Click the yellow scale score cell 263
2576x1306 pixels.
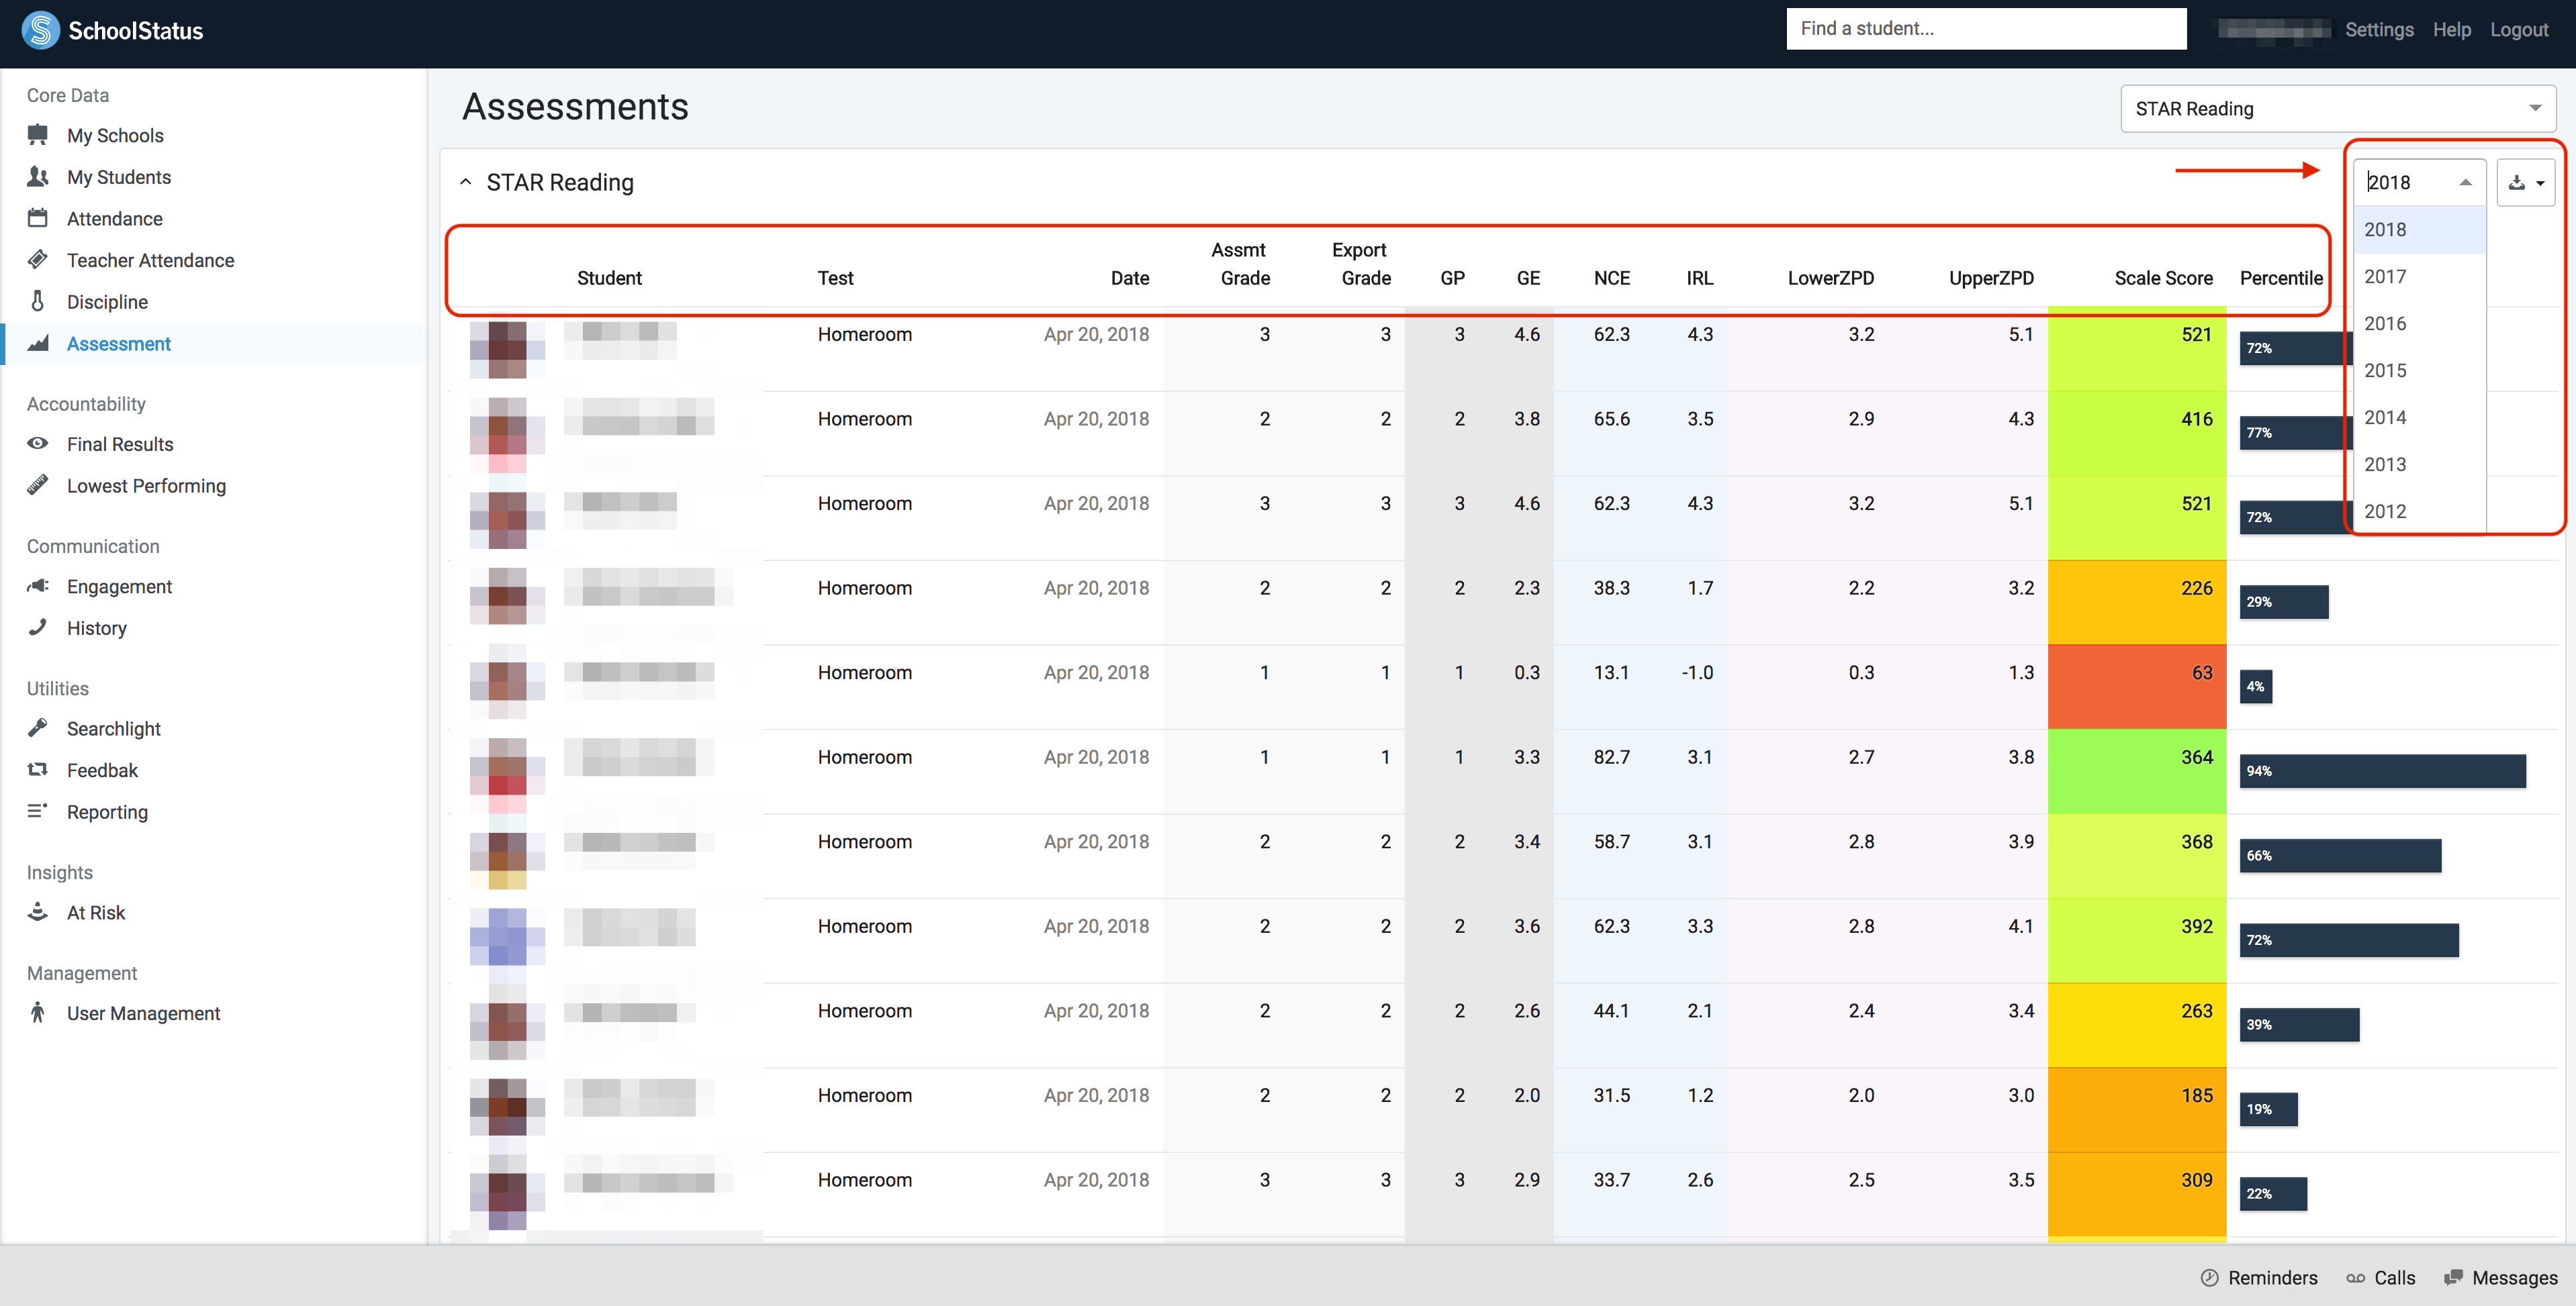pyautogui.click(x=2136, y=1025)
